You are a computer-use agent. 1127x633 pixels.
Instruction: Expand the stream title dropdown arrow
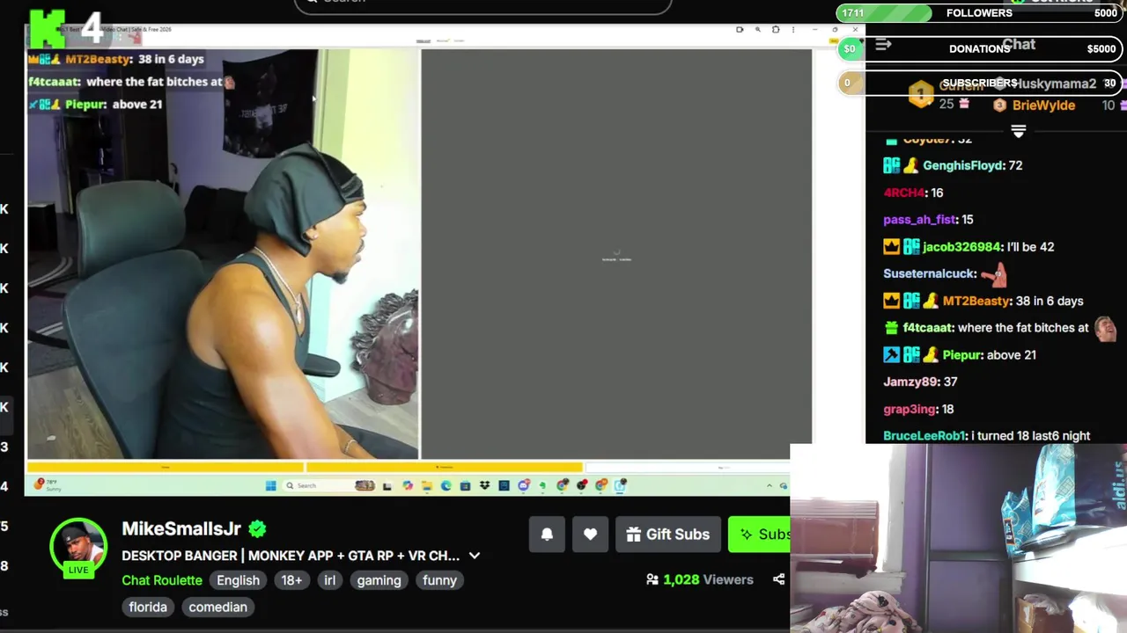[475, 556]
